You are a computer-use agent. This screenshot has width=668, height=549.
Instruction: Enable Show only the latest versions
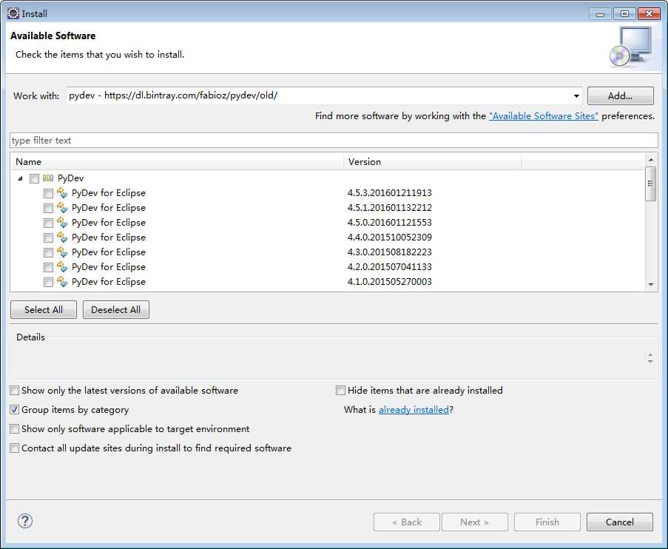pos(15,391)
